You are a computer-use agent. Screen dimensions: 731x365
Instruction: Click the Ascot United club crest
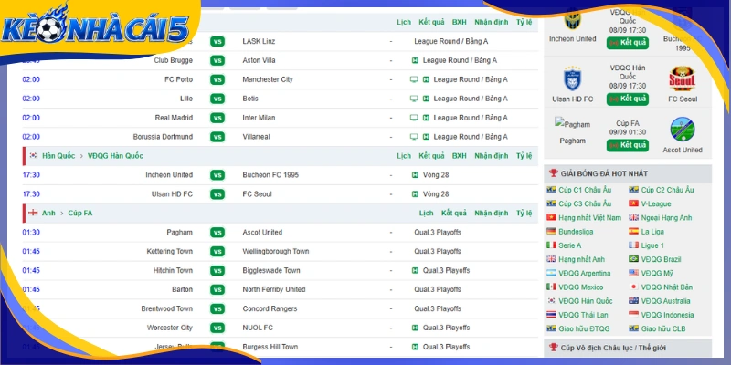[x=683, y=130]
